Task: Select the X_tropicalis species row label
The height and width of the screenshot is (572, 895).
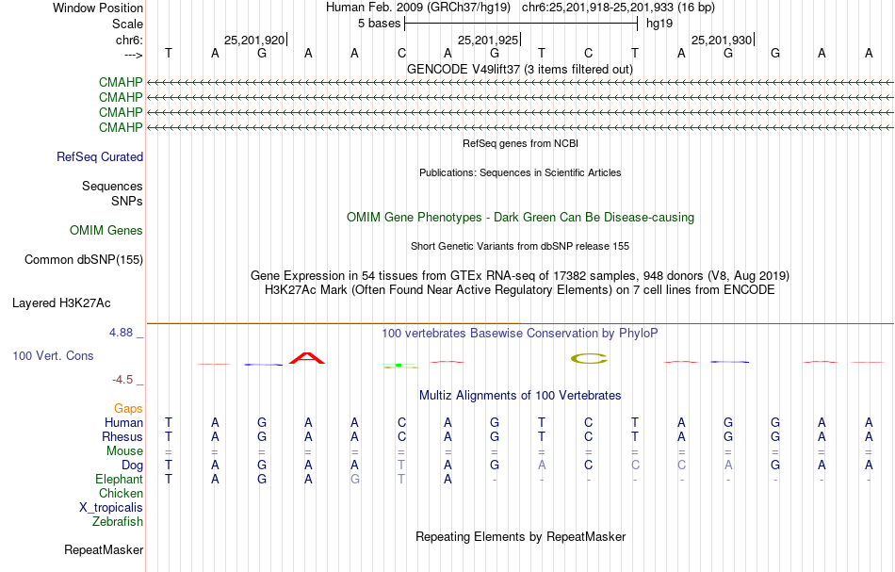Action: 111,508
